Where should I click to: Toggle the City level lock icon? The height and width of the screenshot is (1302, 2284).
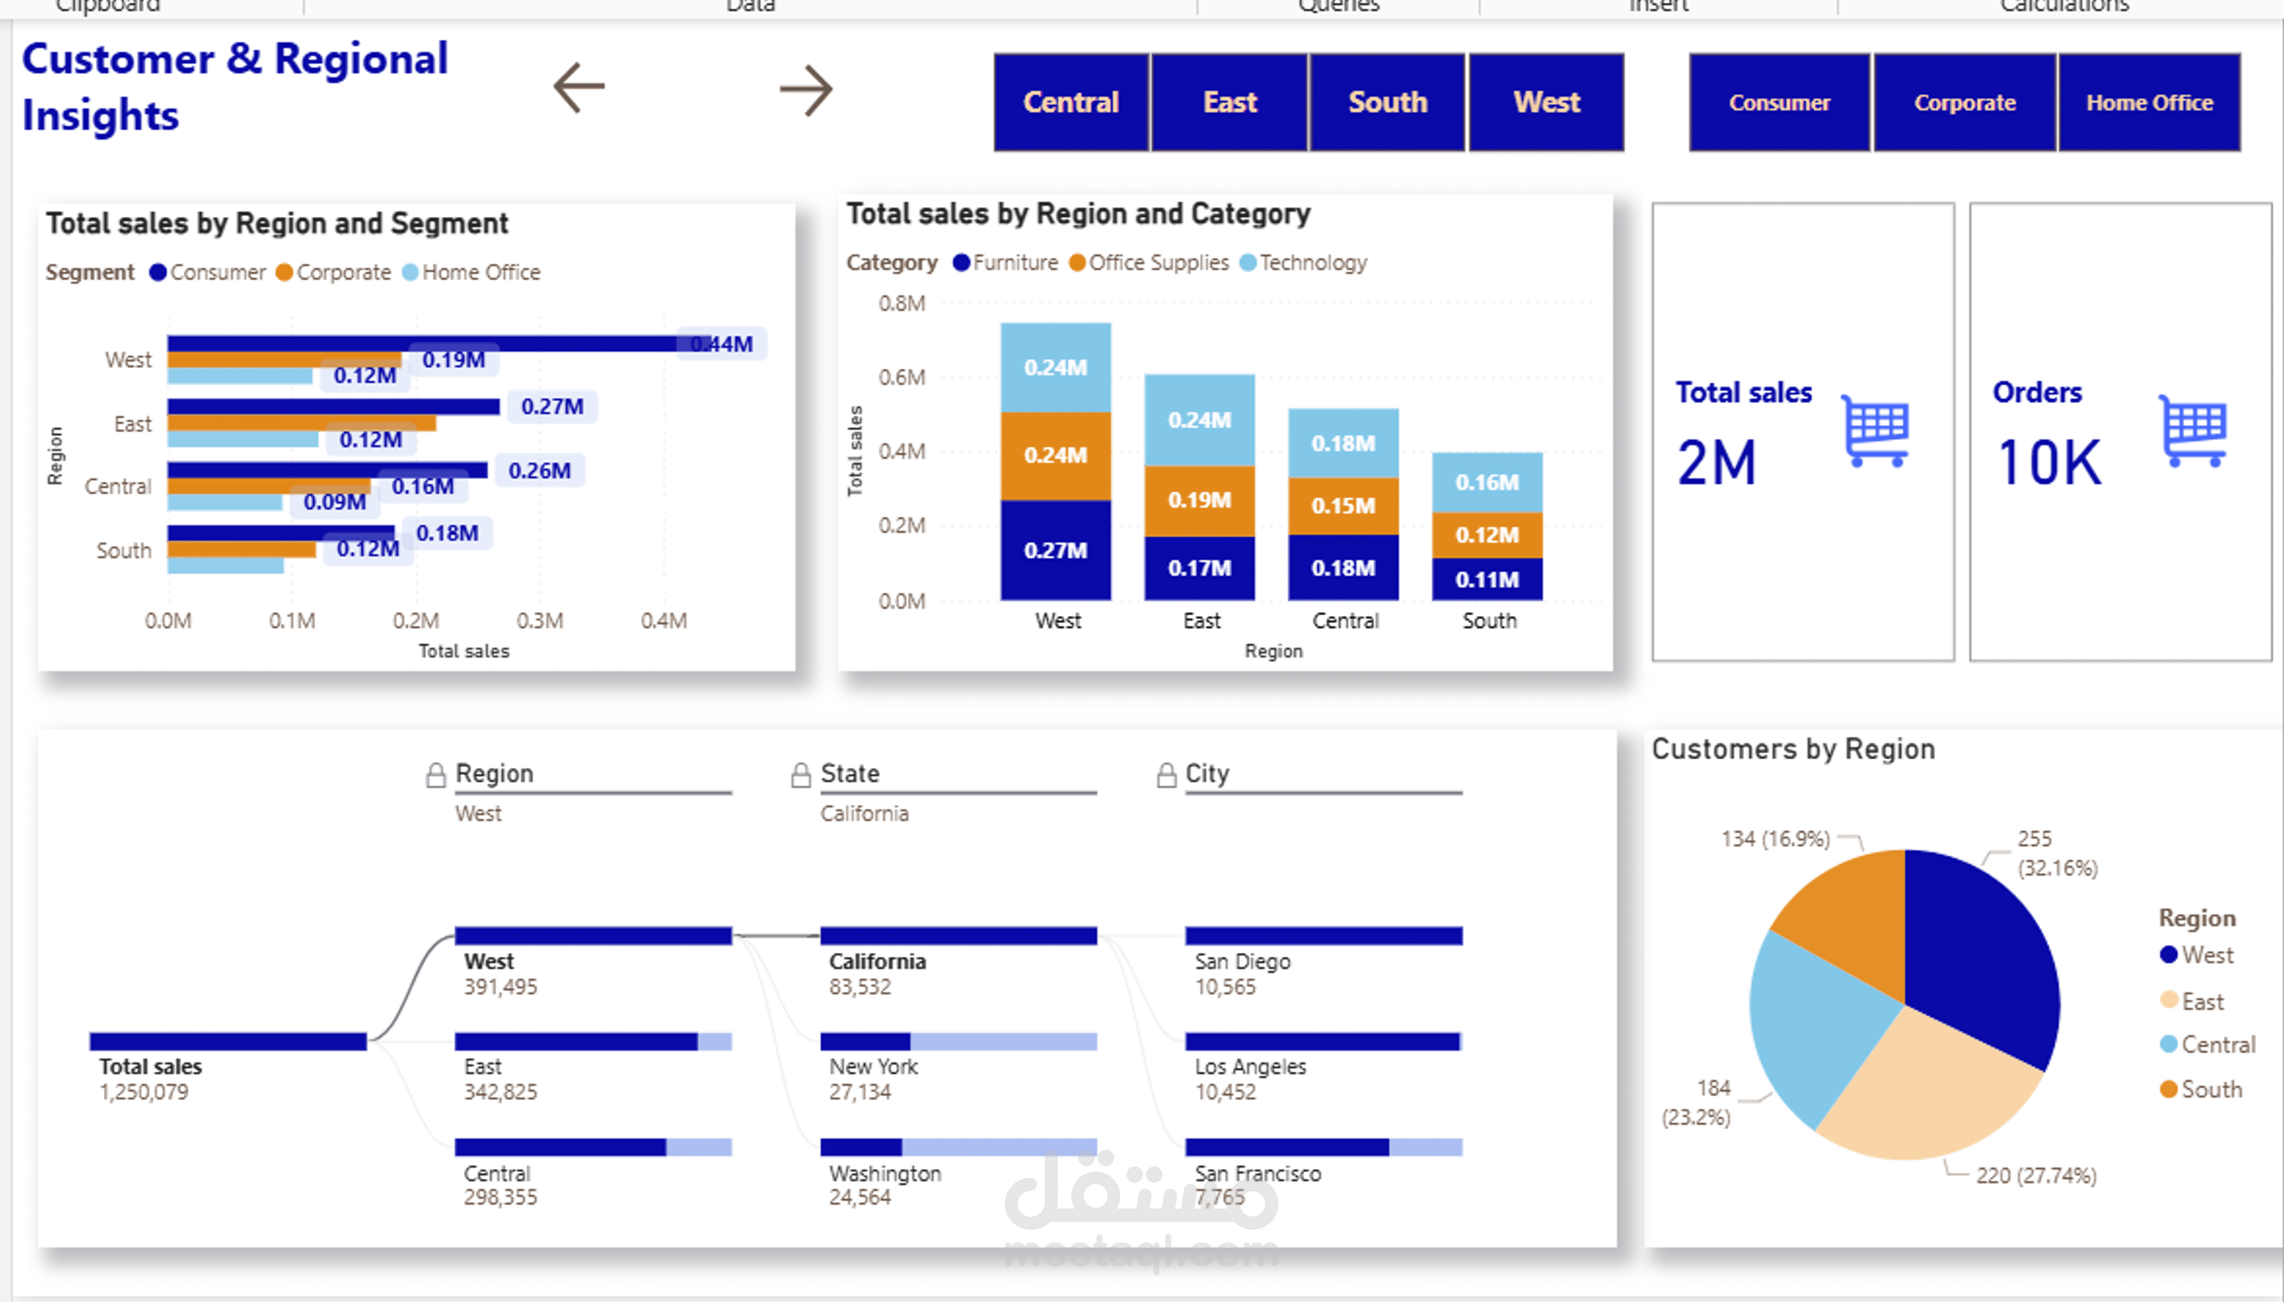tap(1166, 774)
